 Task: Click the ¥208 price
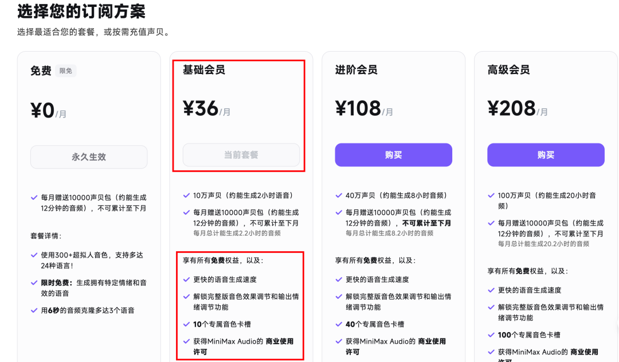[x=512, y=108]
